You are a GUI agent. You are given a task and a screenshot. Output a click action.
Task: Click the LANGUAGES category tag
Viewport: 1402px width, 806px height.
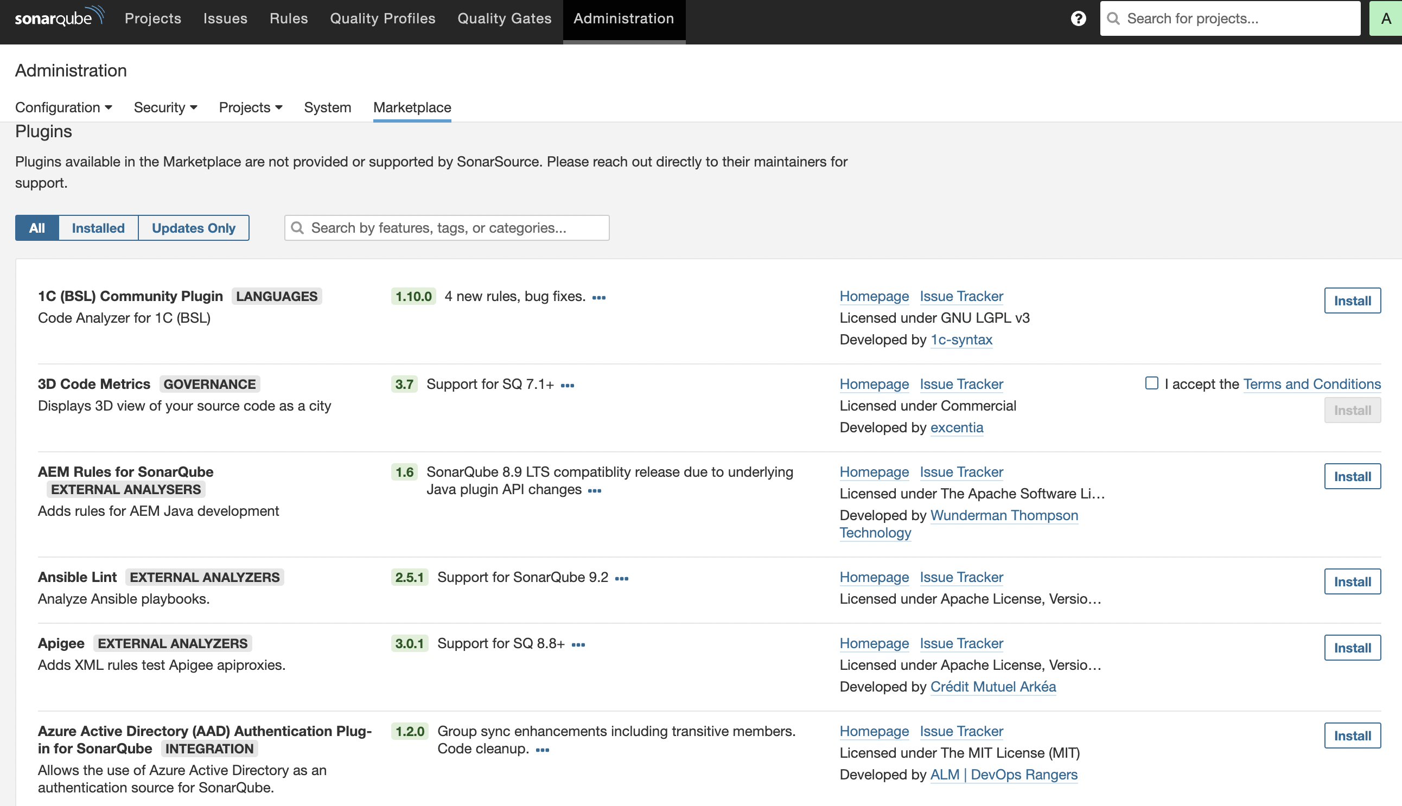tap(276, 296)
